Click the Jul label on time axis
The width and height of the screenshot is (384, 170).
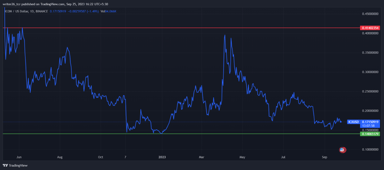pyautogui.click(x=283, y=157)
